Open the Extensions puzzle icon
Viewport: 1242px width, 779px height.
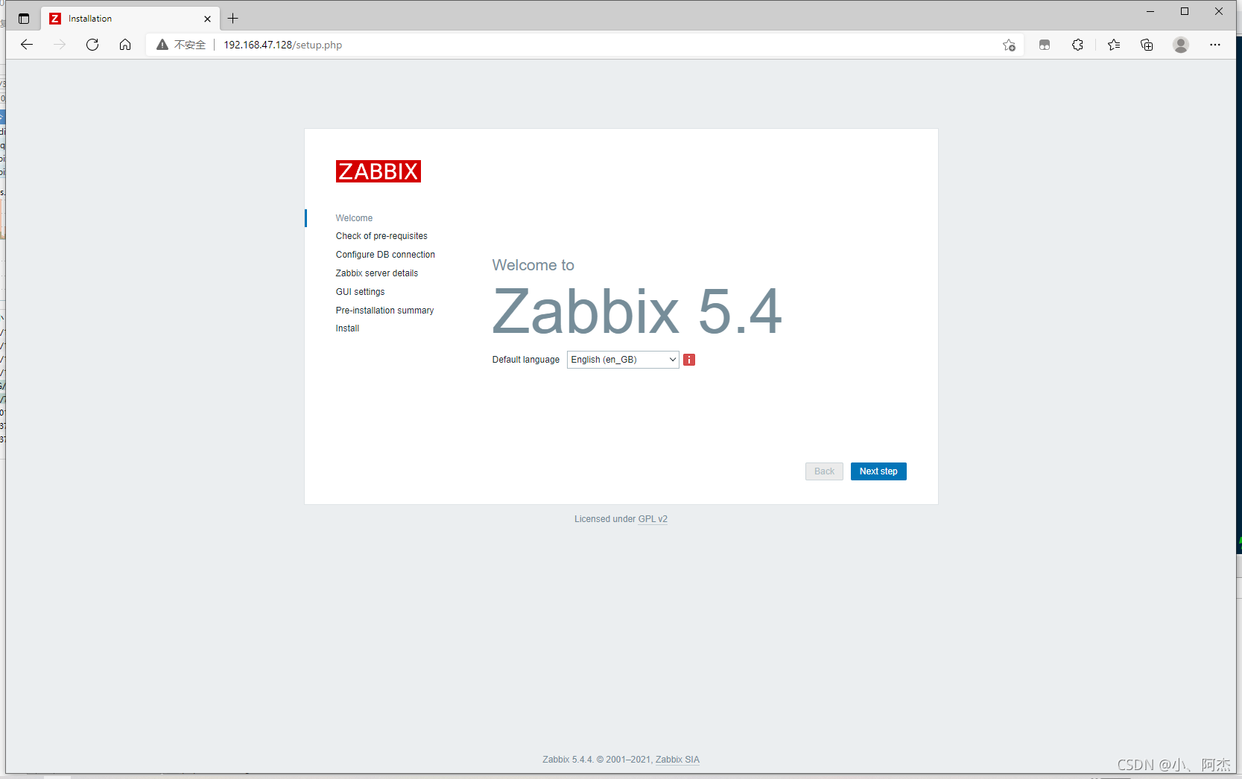point(1077,45)
